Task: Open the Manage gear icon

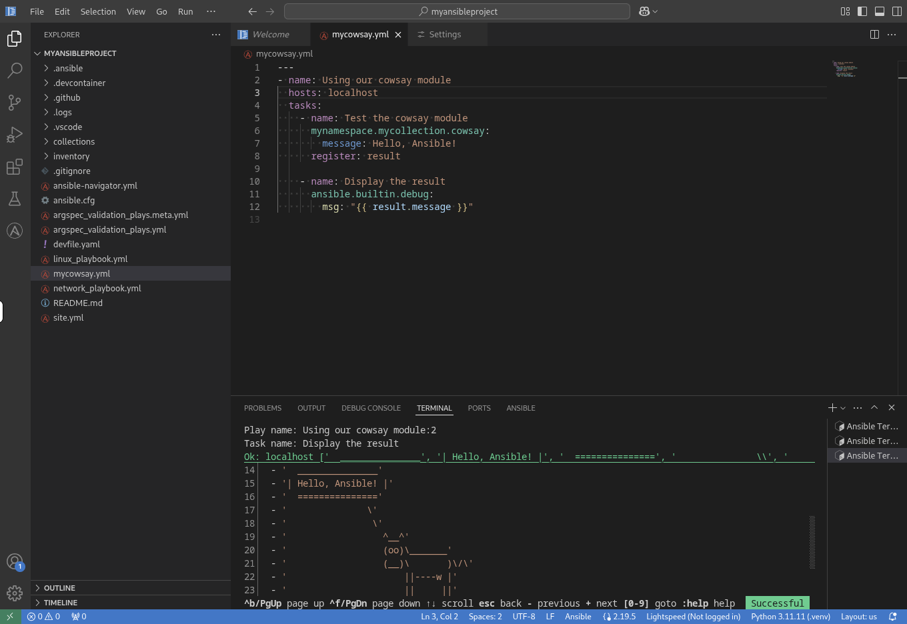Action: 15,593
